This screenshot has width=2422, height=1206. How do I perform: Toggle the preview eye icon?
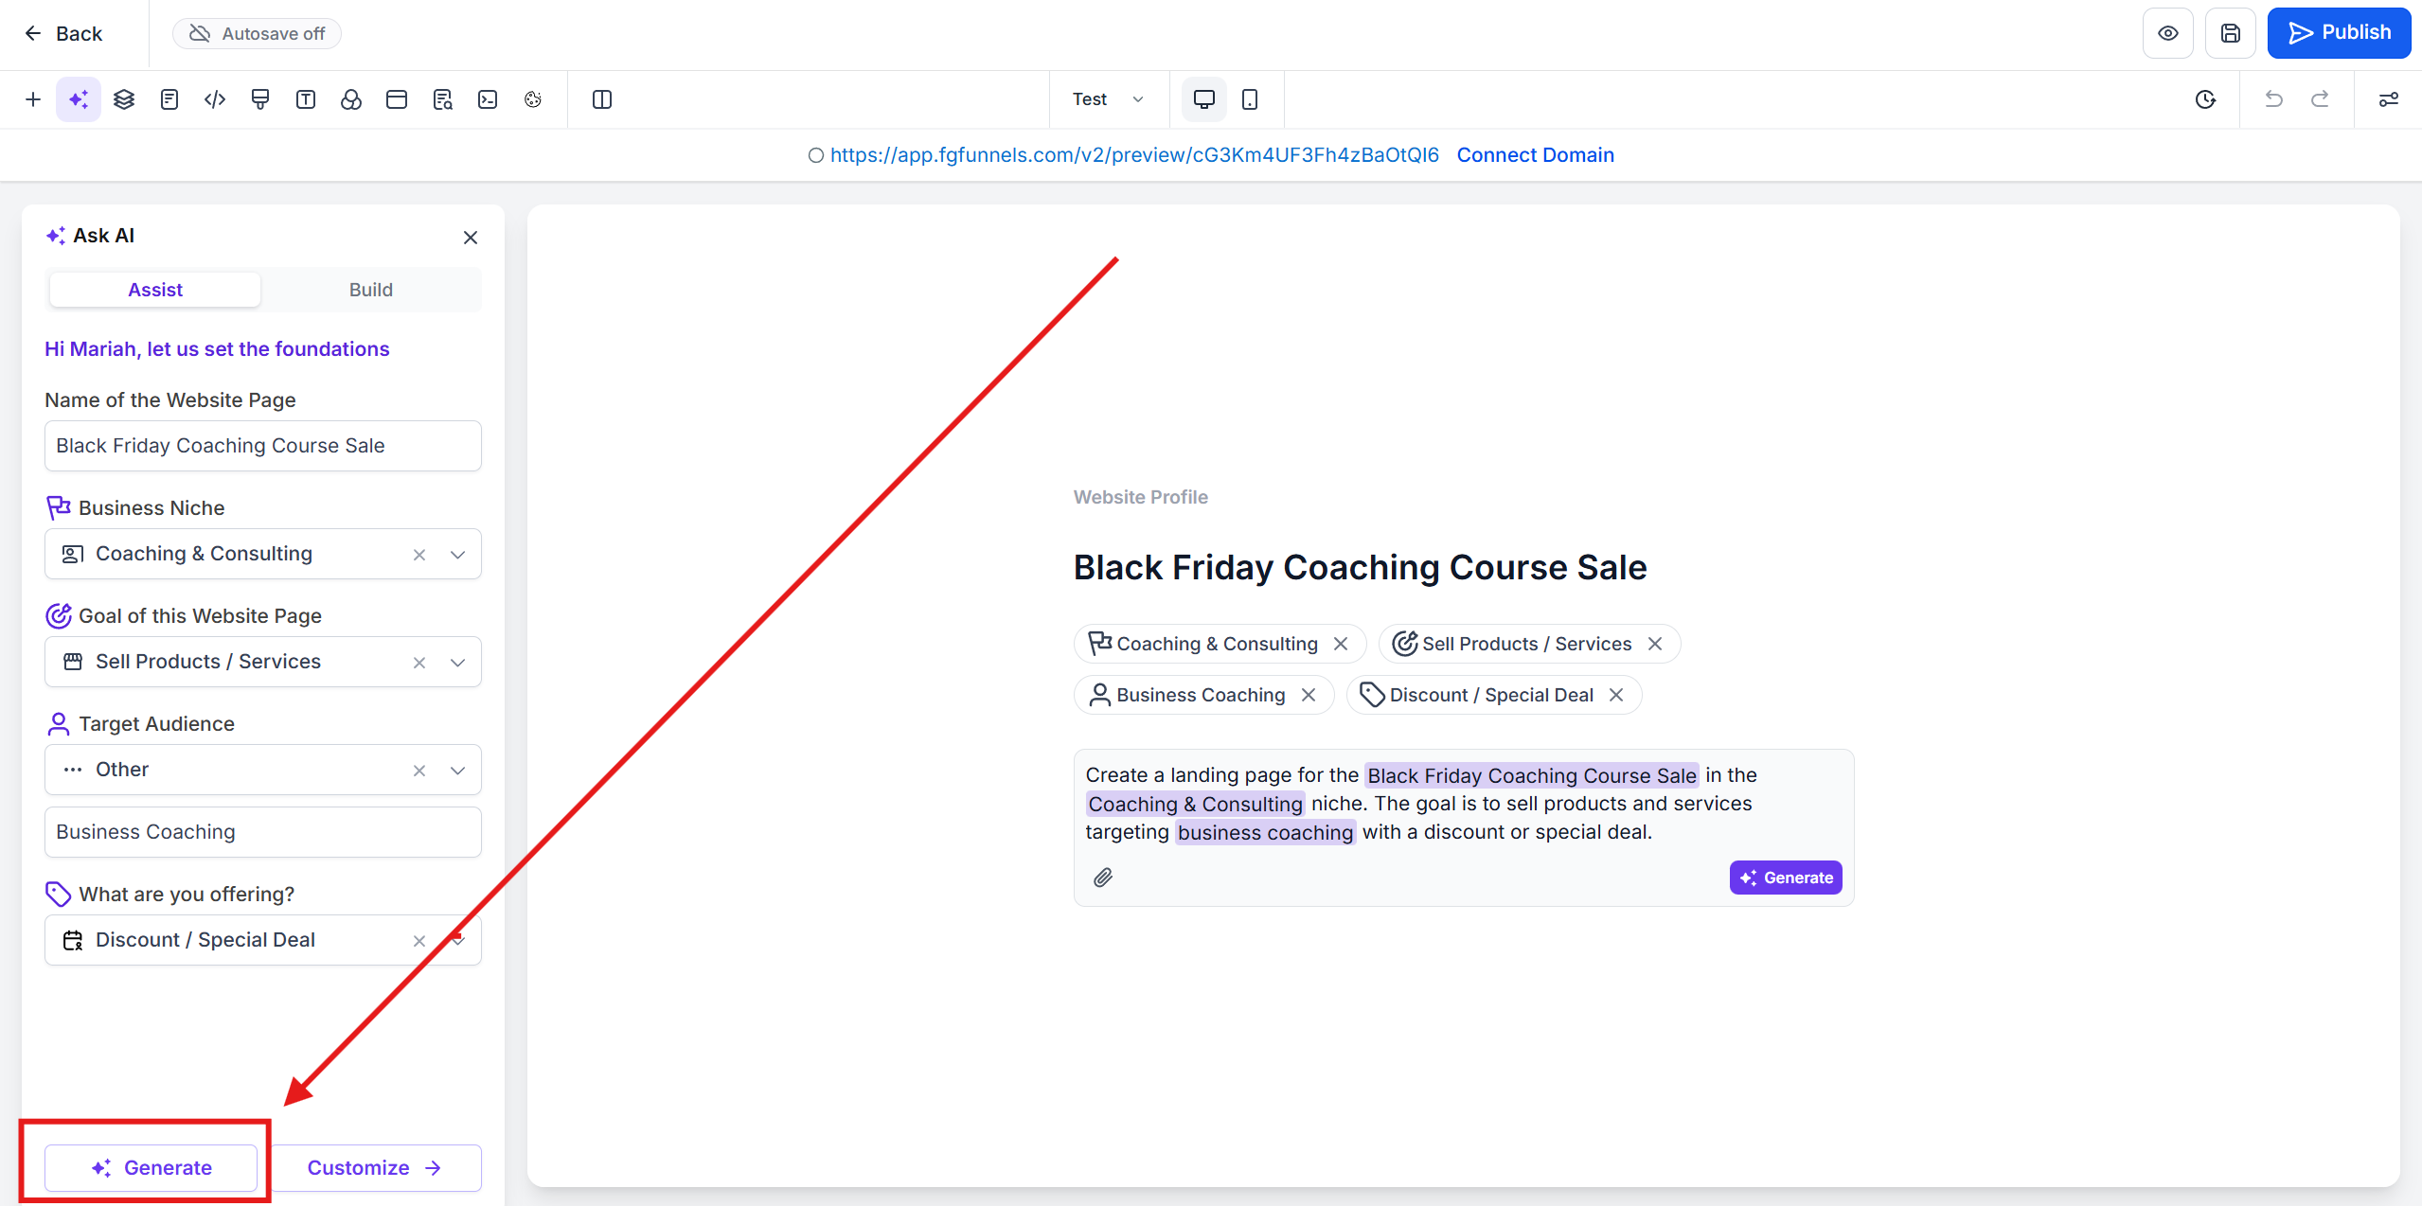coord(2167,33)
